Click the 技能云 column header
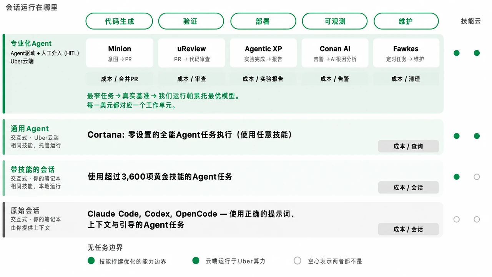Viewport: 492px width, 277px height. 471,21
